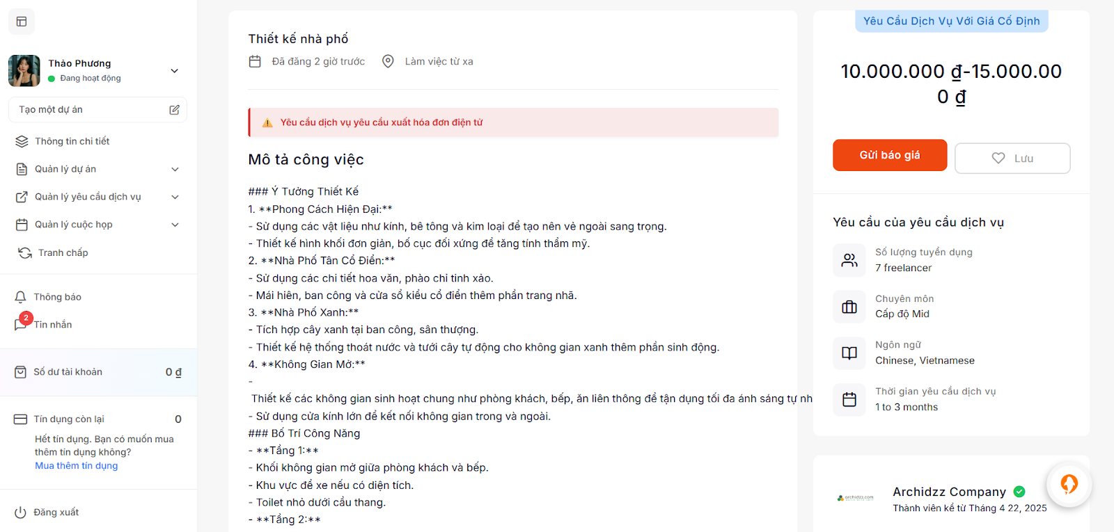Screen dimensions: 1114x532
Task: Select the Tranh chấp menu item
Action: tap(63, 252)
